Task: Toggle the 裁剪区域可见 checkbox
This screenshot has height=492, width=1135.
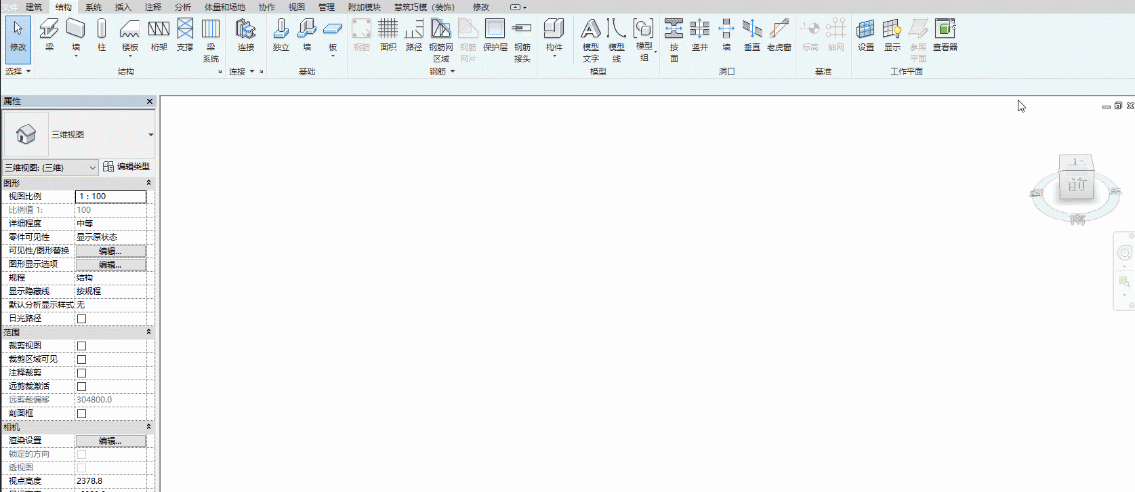Action: pos(81,359)
